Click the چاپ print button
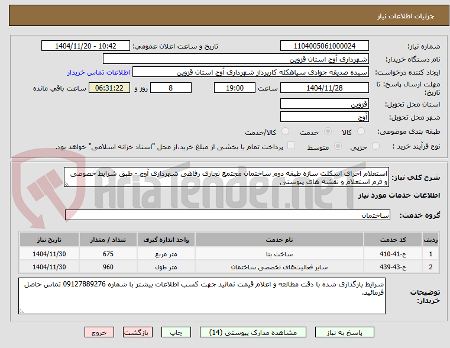450x348 pixels. [x=176, y=332]
